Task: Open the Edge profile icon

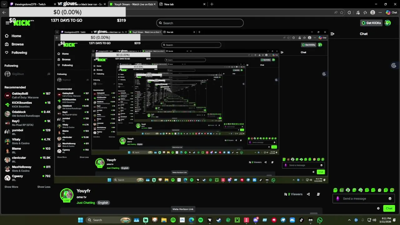Action: (x=372, y=12)
